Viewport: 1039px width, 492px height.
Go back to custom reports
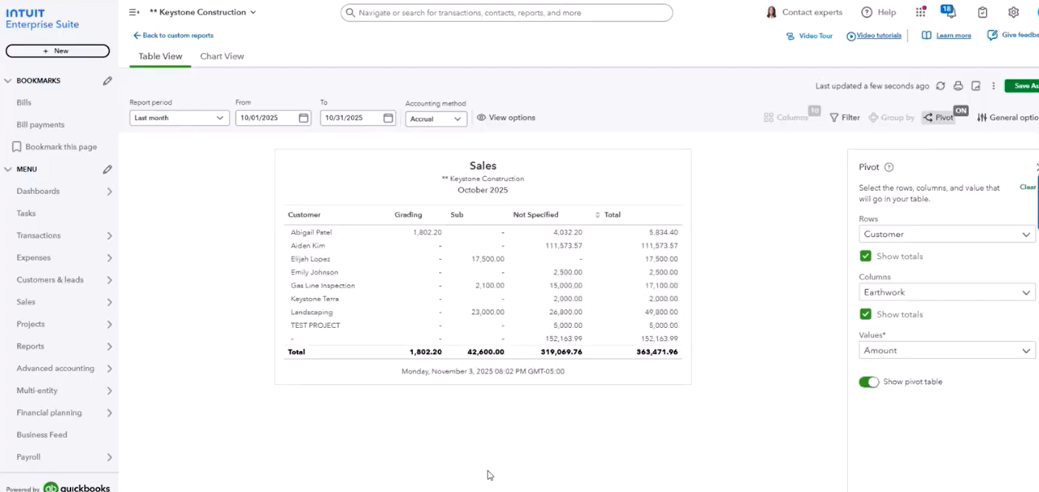173,35
